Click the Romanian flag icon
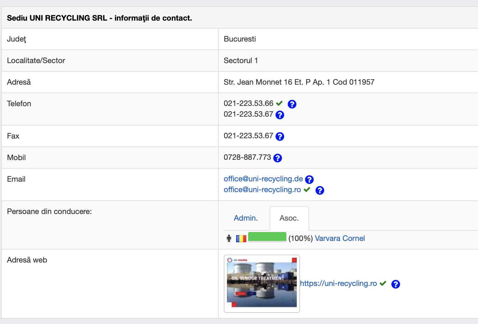478x324 pixels. 241,238
